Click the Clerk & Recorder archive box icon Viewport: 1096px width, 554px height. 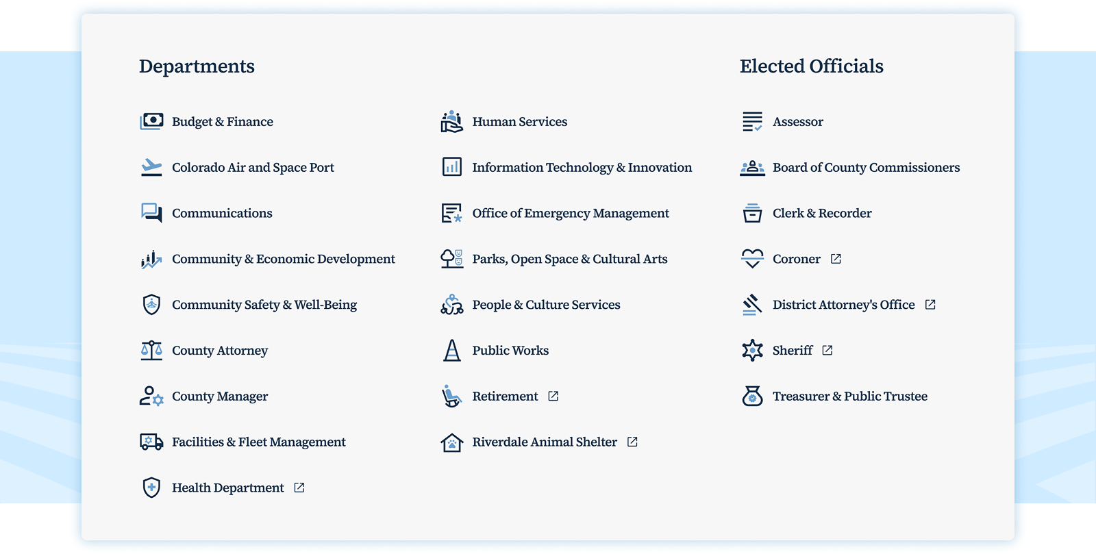click(752, 213)
